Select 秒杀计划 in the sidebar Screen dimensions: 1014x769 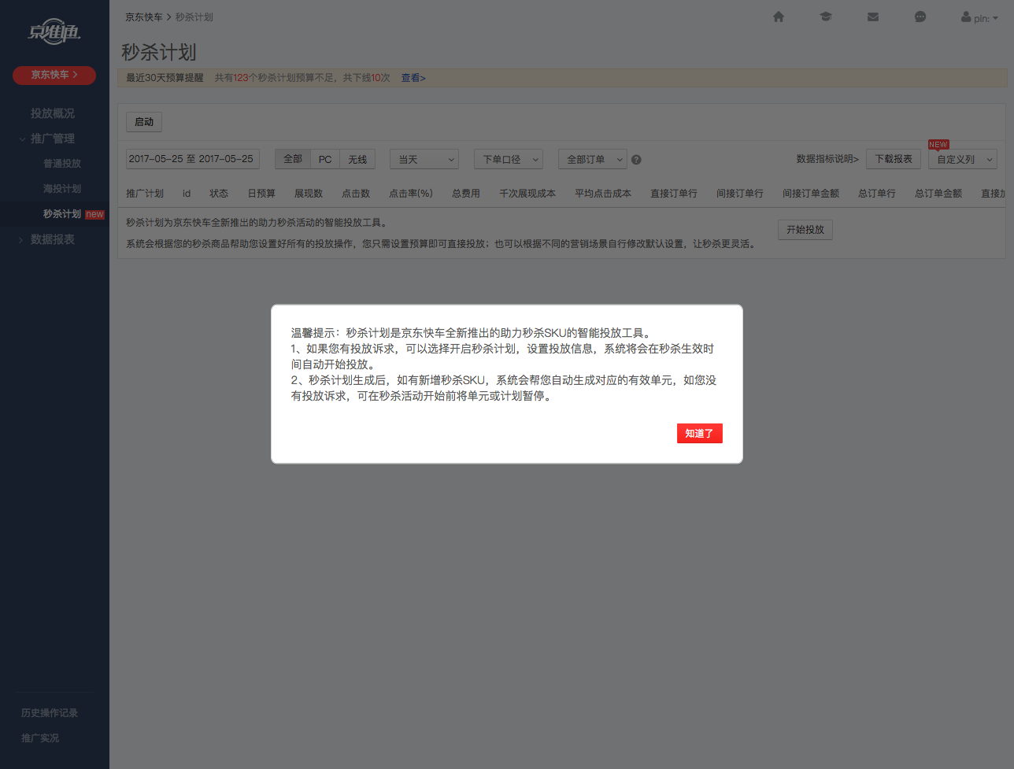point(62,214)
